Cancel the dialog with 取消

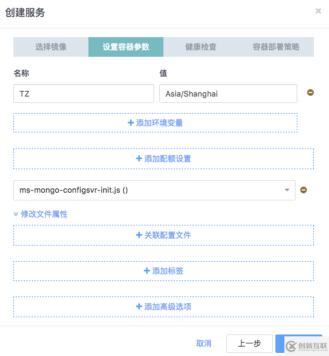[204, 343]
